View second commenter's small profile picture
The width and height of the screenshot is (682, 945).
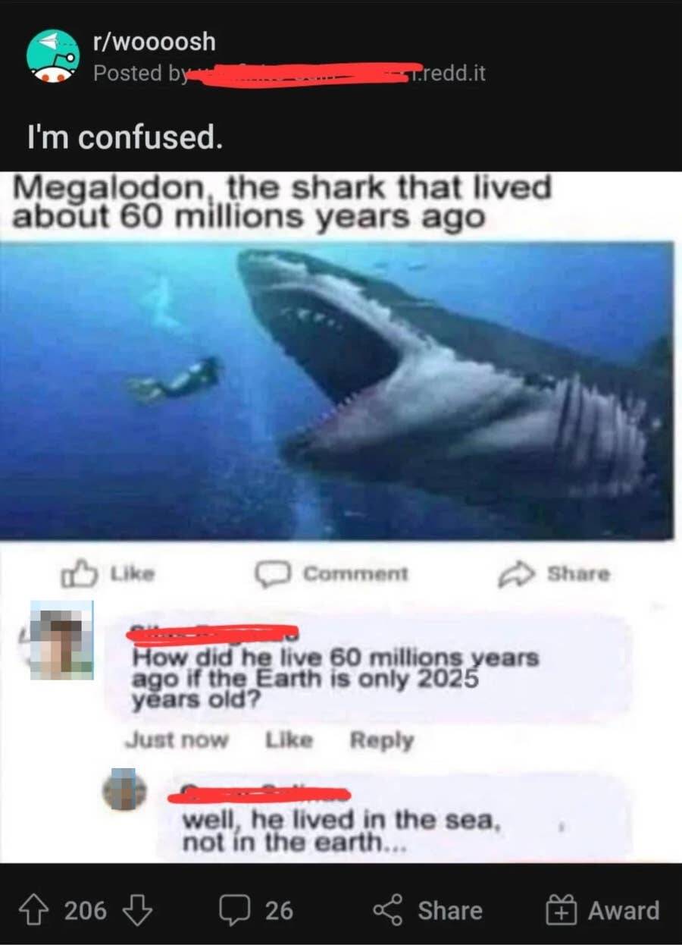(125, 790)
